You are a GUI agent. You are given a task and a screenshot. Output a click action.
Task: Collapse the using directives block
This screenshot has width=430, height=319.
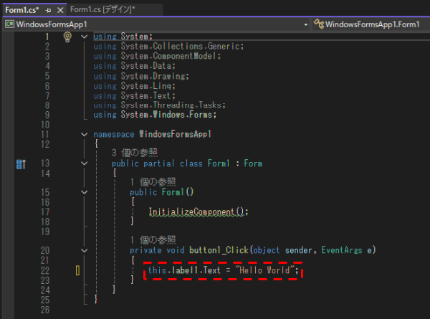[x=85, y=37]
